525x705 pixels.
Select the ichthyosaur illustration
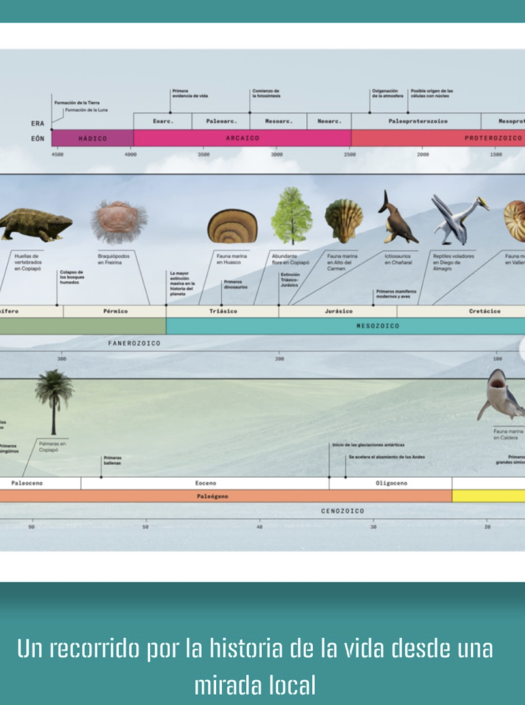(396, 218)
